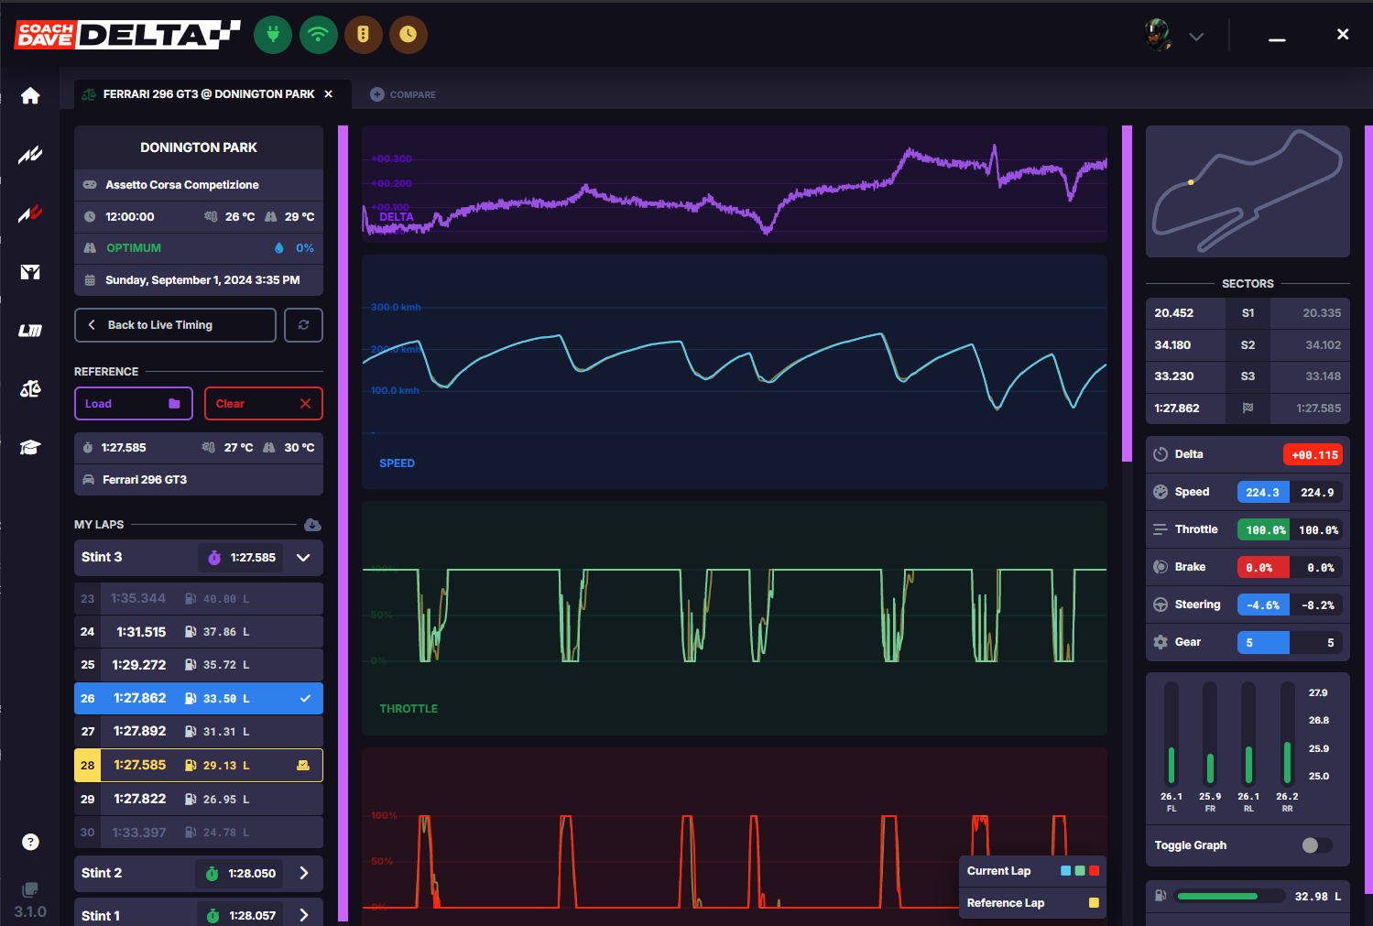Image resolution: width=1373 pixels, height=926 pixels.
Task: Clear the reference lap
Action: (x=264, y=404)
